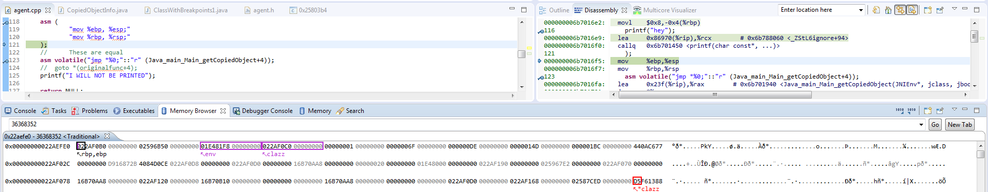Pin the Memory Browser to context

point(940,110)
